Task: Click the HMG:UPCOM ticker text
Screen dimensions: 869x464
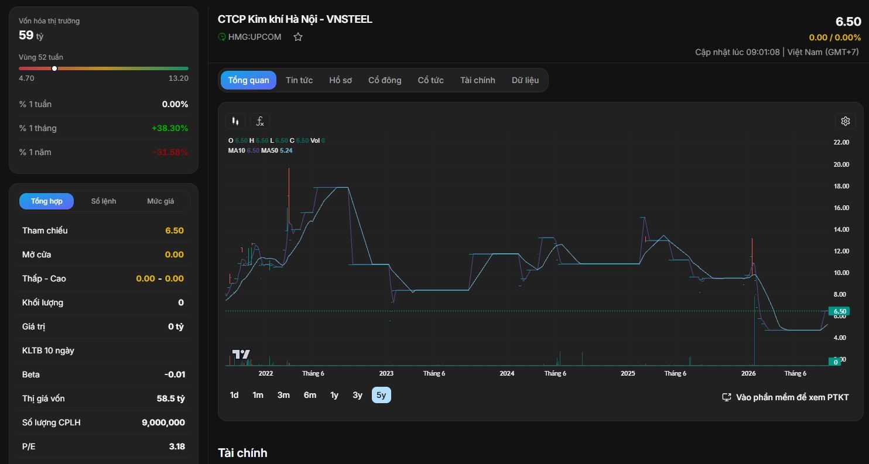Action: click(255, 37)
